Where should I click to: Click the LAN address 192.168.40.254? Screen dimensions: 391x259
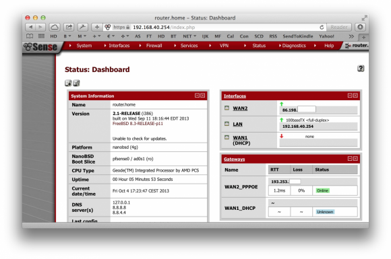[298, 126]
